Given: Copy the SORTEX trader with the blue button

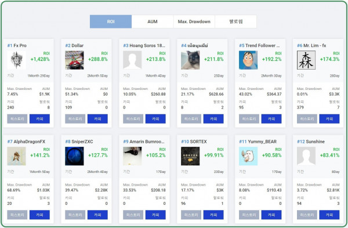Looking at the screenshot, I should point(213,215).
